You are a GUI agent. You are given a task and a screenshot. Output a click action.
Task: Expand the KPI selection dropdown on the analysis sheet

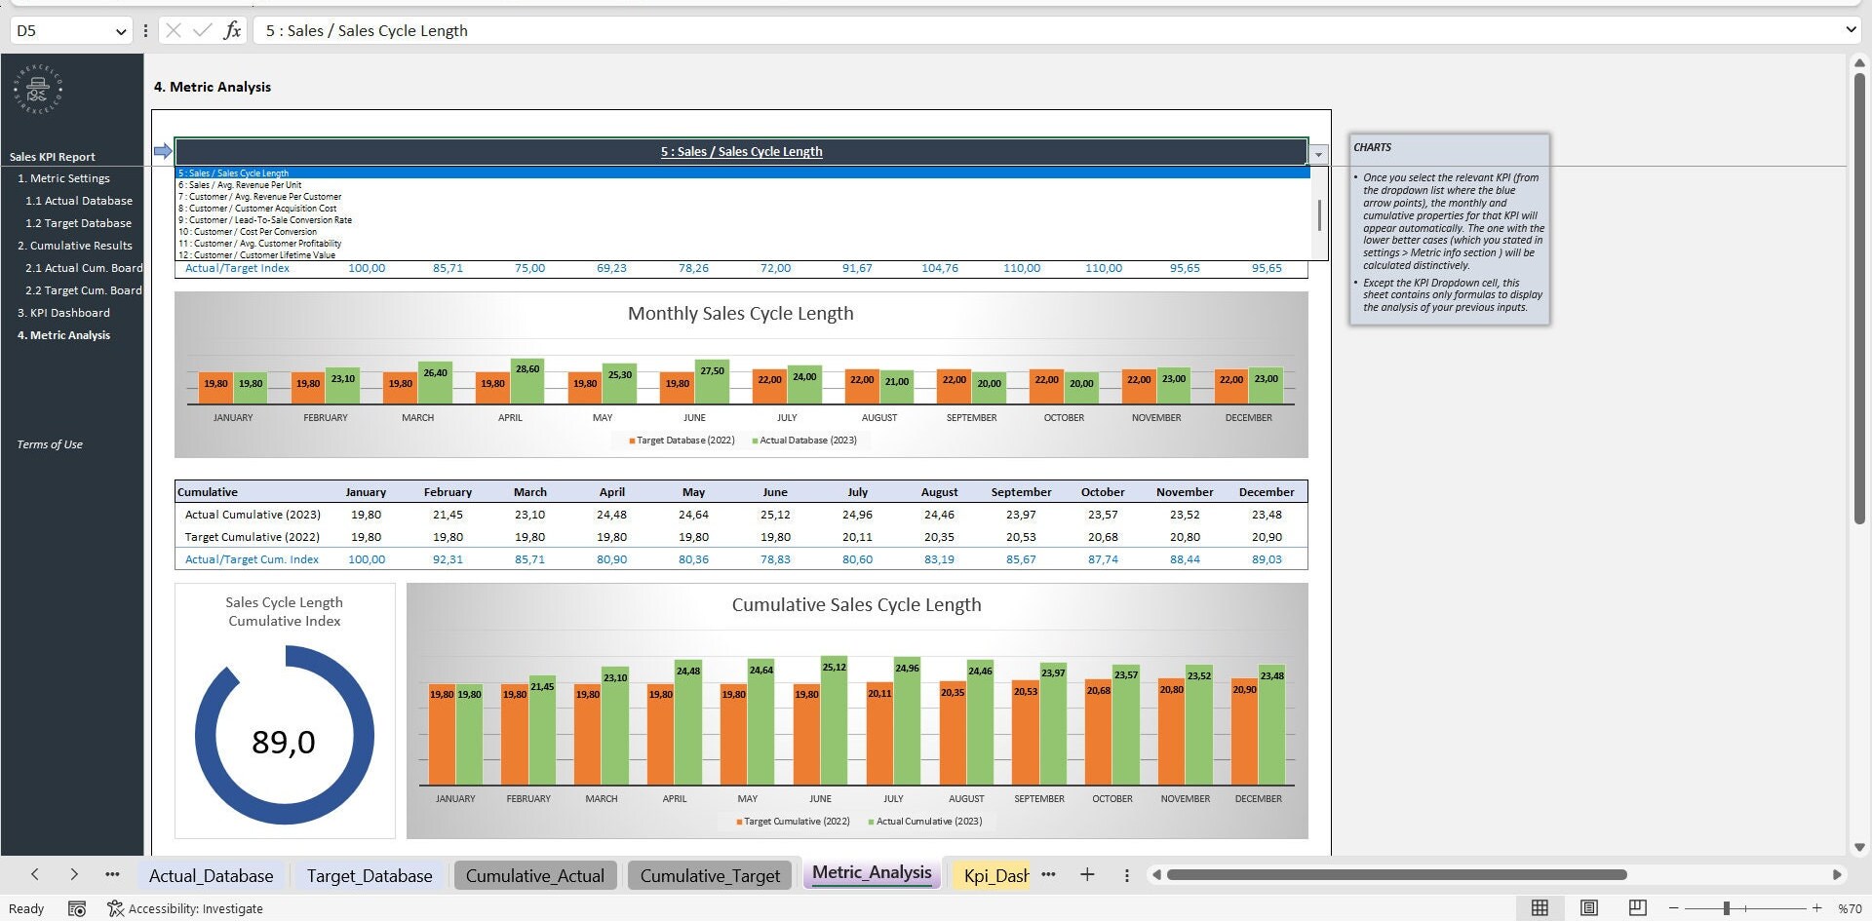tap(1318, 153)
